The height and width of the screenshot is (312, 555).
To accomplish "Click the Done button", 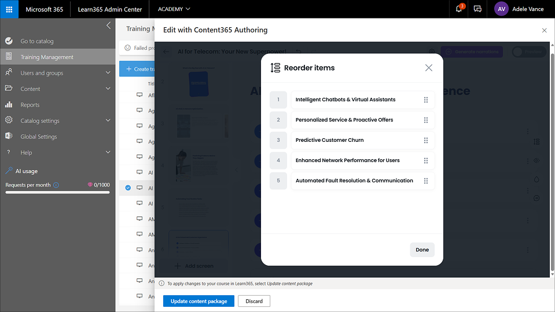I will [422, 249].
